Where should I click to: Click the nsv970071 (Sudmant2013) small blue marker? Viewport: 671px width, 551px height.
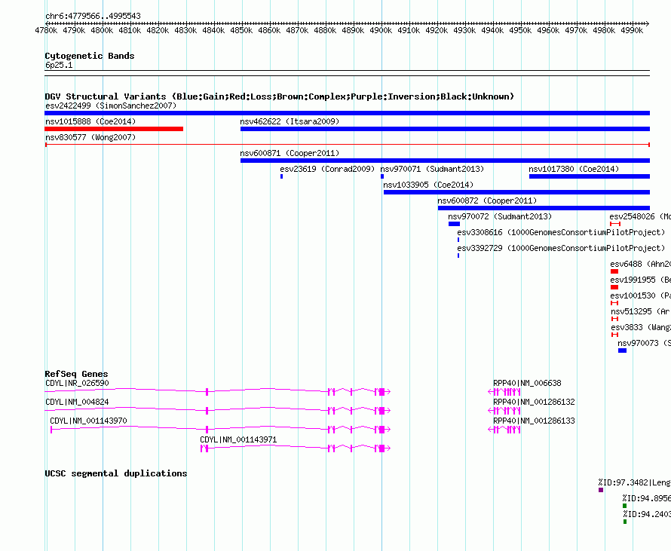click(x=382, y=176)
